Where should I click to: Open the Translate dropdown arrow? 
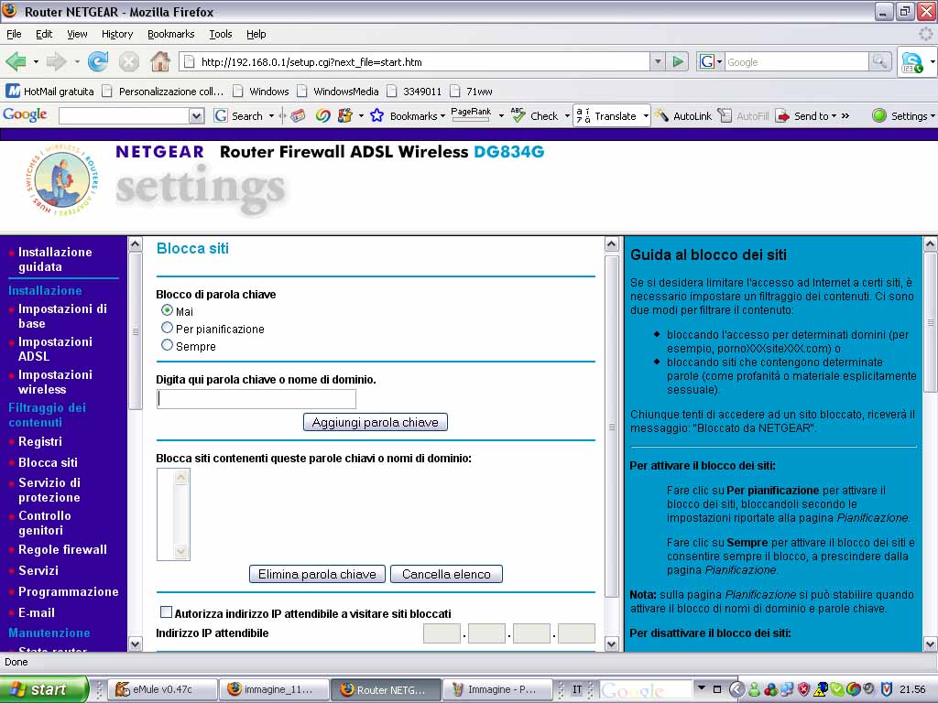point(646,116)
